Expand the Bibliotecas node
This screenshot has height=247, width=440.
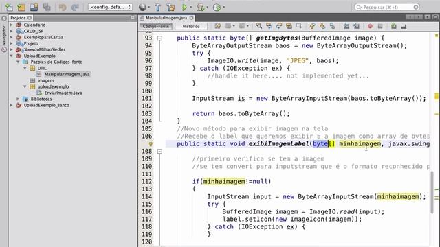19,99
